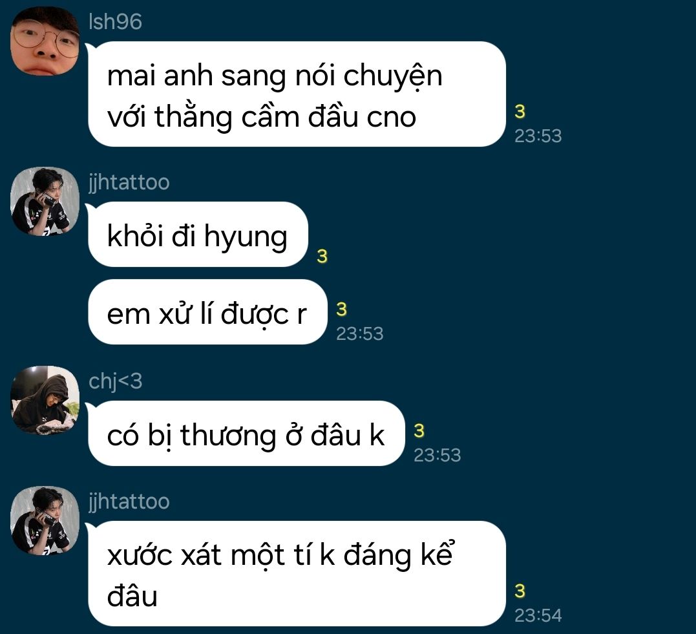Select the lsh96 sender name

(x=116, y=21)
